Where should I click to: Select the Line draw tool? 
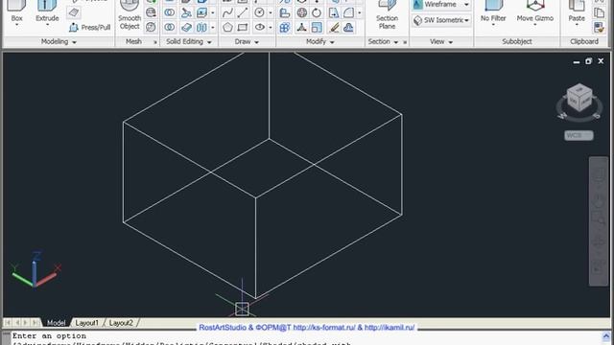pyautogui.click(x=243, y=12)
